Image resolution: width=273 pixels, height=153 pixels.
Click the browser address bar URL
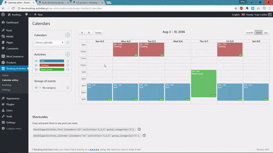pyautogui.click(x=62, y=8)
